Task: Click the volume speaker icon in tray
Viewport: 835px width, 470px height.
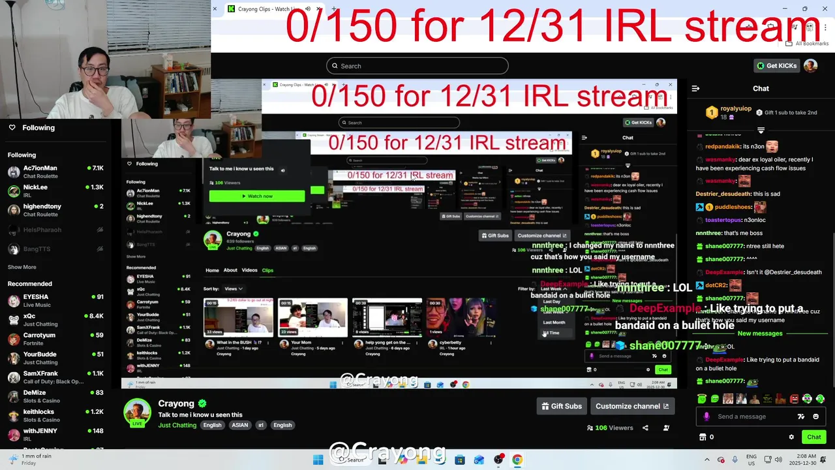Action: click(x=778, y=460)
